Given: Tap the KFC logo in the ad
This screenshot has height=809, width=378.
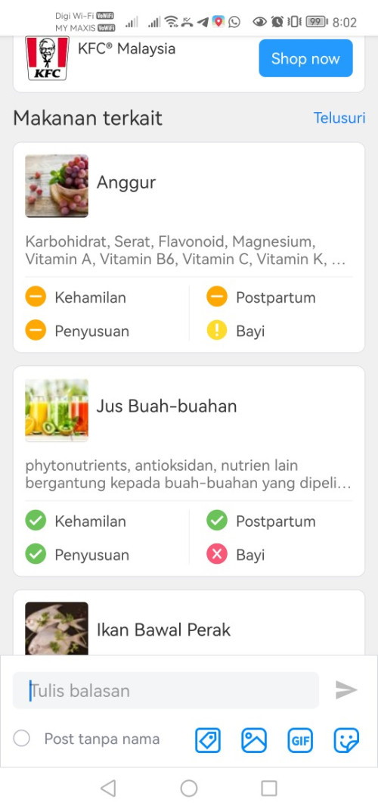Looking at the screenshot, I should (47, 58).
